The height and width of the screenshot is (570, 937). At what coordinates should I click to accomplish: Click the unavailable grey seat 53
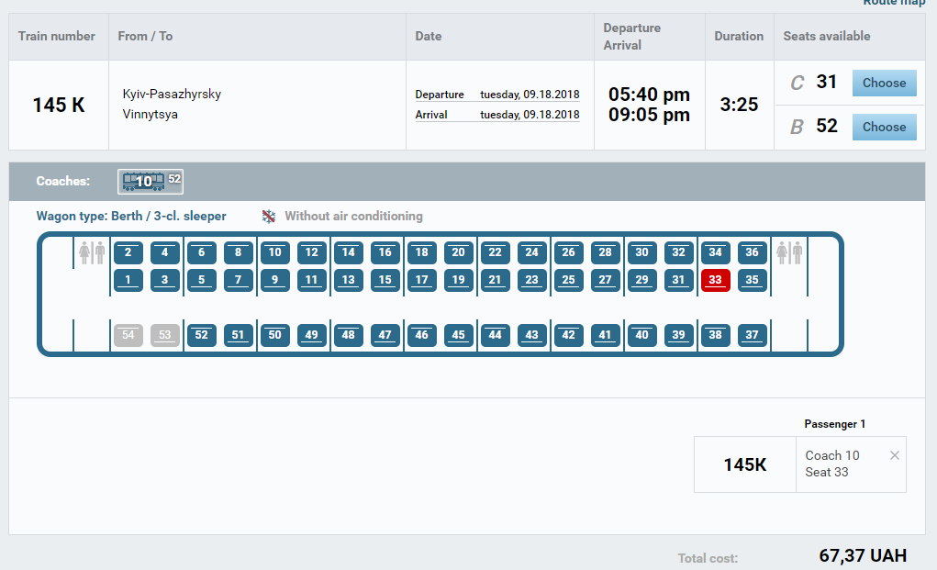pyautogui.click(x=165, y=335)
